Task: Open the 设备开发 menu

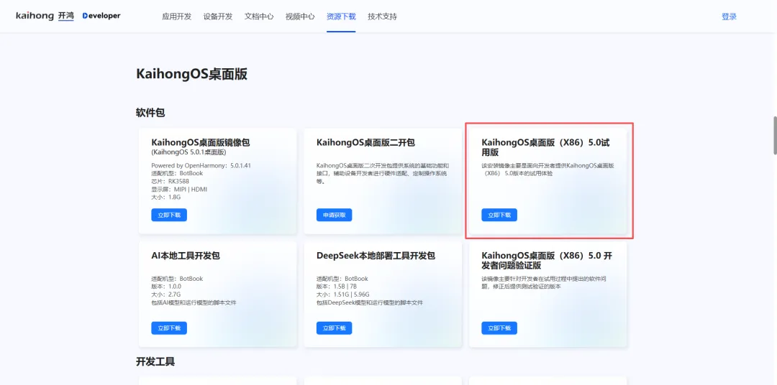Action: tap(217, 17)
